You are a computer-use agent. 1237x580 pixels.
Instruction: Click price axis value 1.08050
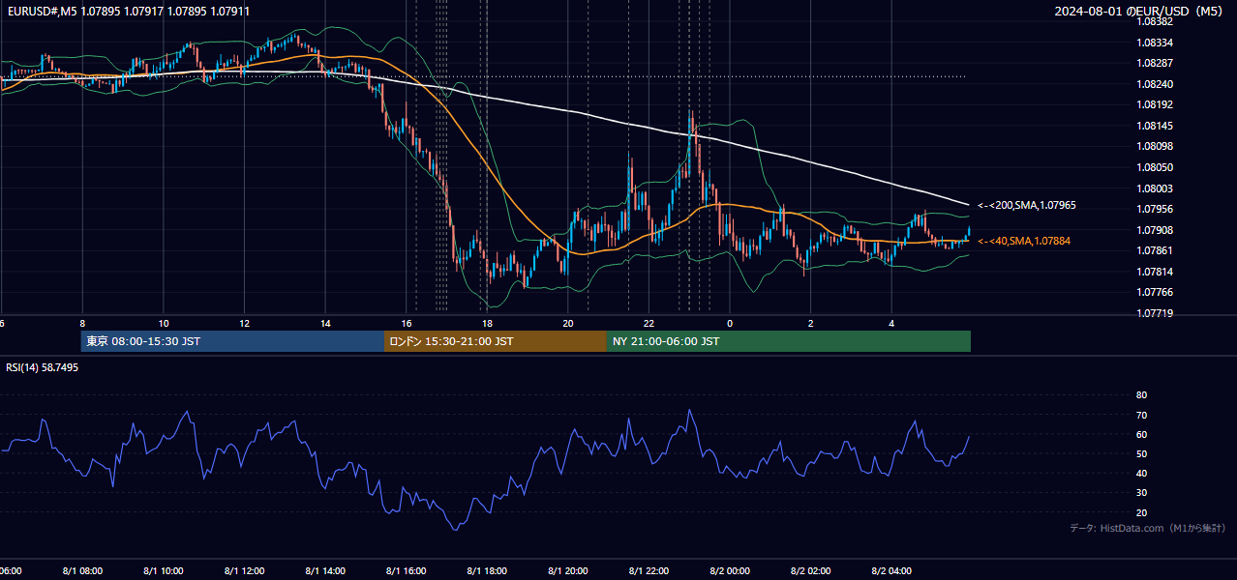coord(1155,167)
